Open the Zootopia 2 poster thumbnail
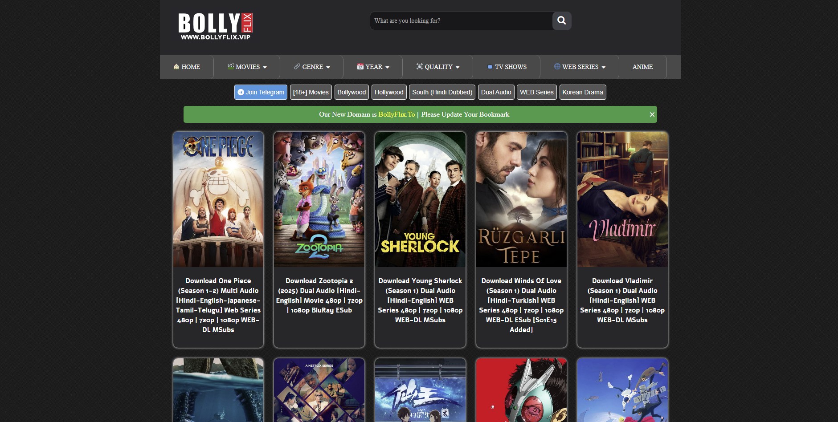Viewport: 838px width, 422px height. 319,199
